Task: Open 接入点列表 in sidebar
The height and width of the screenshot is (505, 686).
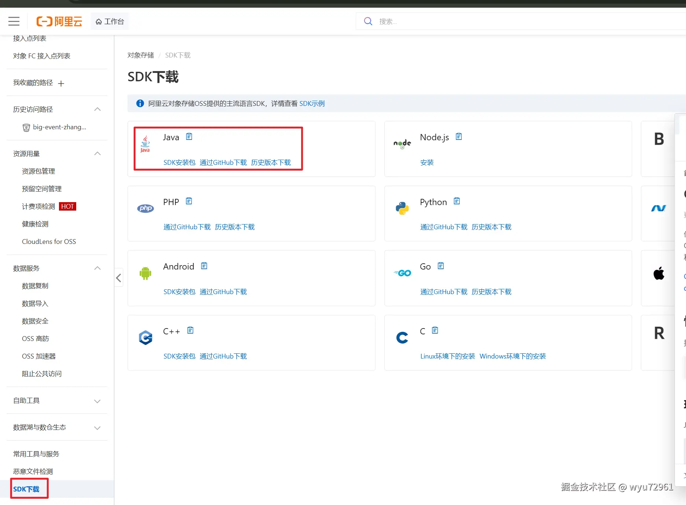Action: (30, 38)
